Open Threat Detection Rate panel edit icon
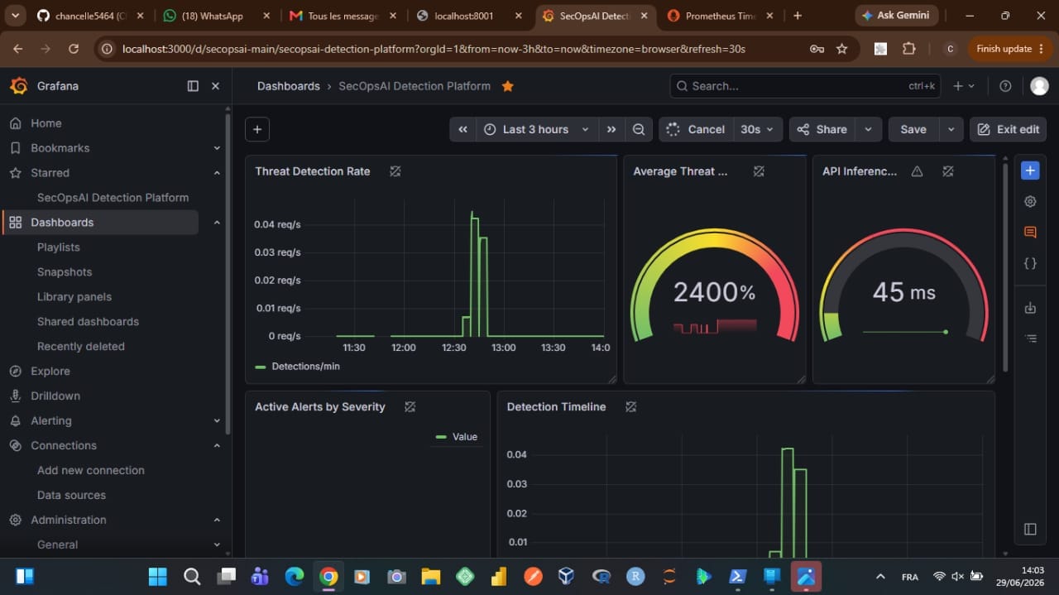Image resolution: width=1059 pixels, height=595 pixels. pyautogui.click(x=395, y=171)
